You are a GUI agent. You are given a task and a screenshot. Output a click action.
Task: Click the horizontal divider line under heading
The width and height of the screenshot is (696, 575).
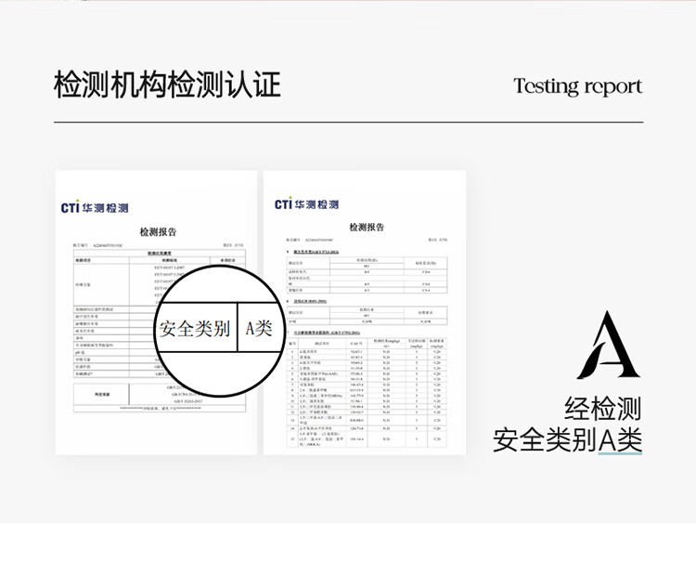(x=348, y=122)
